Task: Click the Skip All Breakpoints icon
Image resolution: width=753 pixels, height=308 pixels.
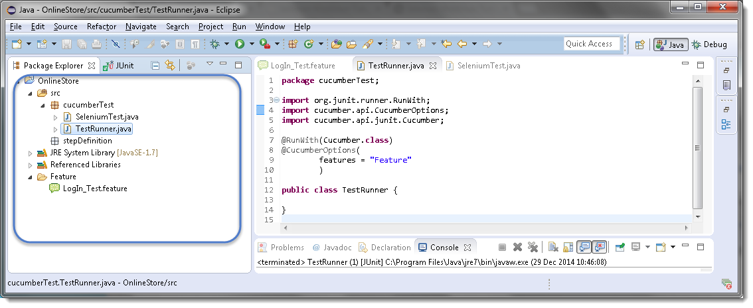Action: tap(116, 44)
